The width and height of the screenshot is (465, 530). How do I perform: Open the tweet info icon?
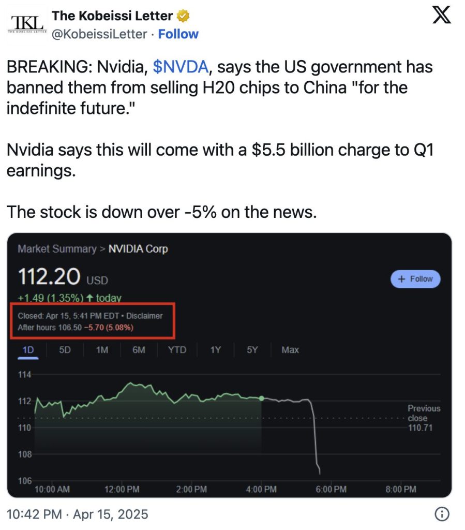tap(442, 514)
